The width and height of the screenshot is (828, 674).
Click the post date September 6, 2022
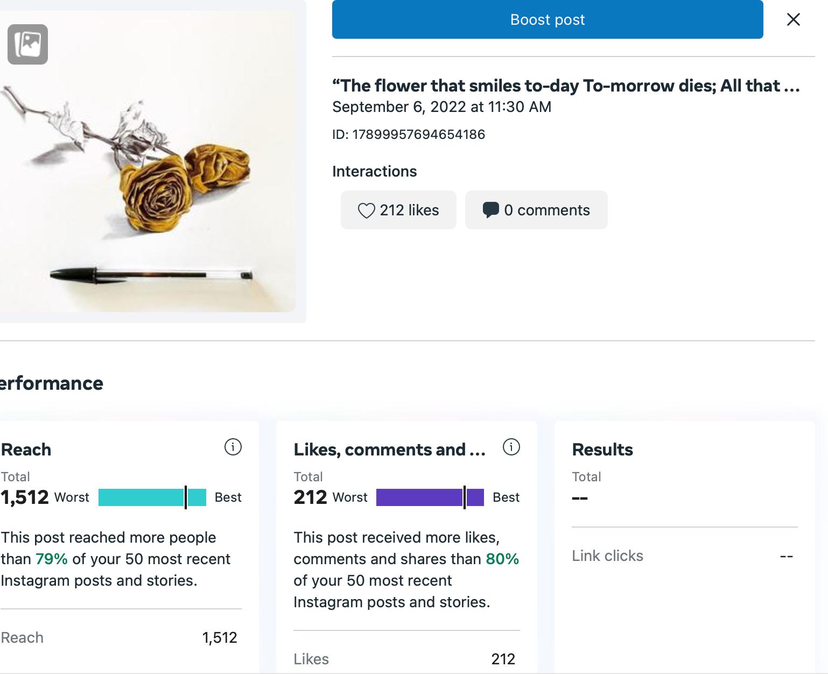coord(441,107)
